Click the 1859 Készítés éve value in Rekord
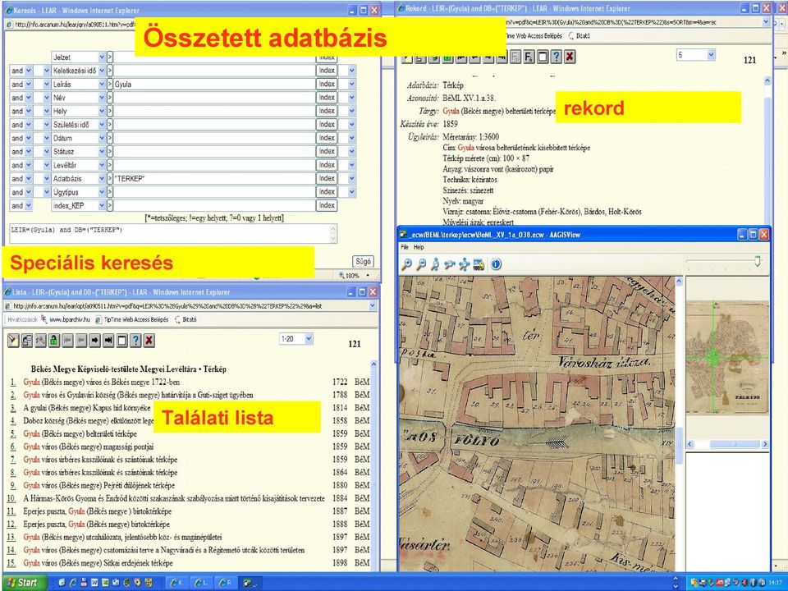 tap(451, 124)
